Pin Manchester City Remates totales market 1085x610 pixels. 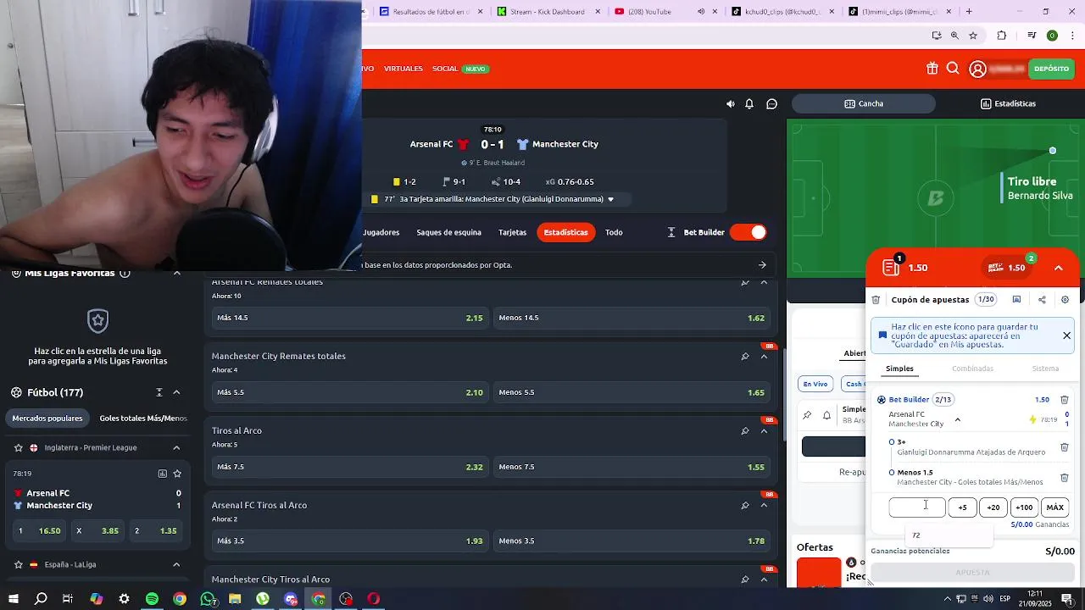[745, 357]
